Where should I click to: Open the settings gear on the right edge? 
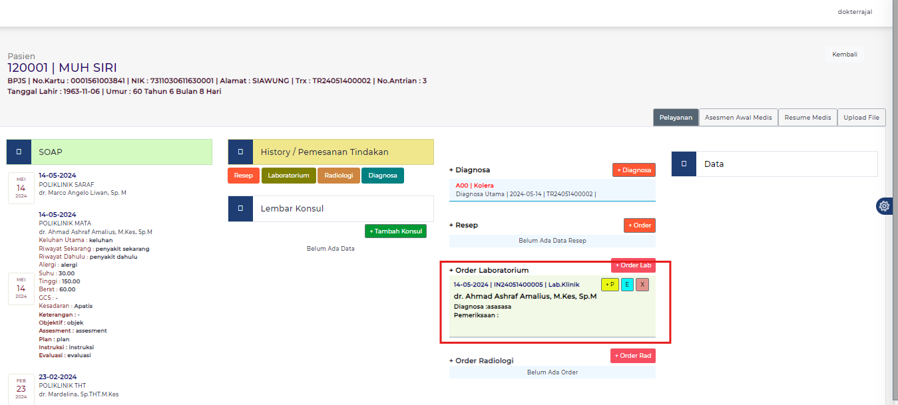[884, 206]
